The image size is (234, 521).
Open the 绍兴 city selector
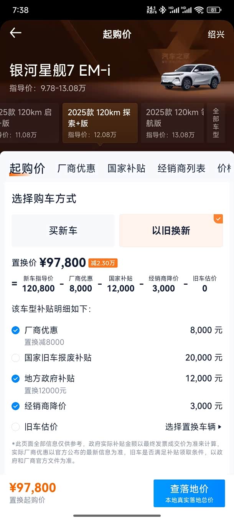point(216,34)
